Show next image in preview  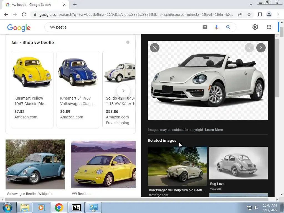[261, 48]
